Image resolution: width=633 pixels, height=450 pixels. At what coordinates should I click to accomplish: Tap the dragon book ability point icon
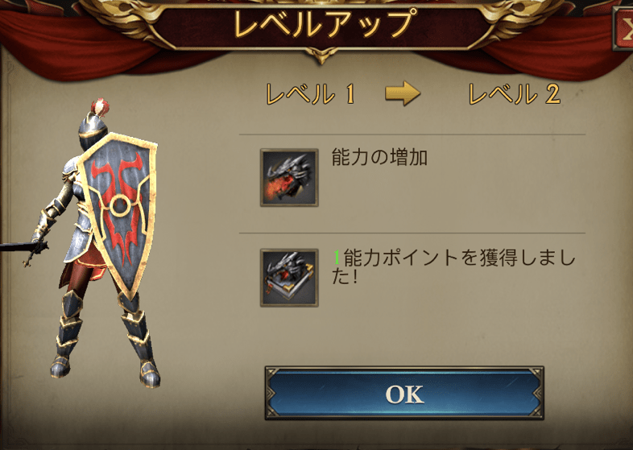(x=289, y=278)
